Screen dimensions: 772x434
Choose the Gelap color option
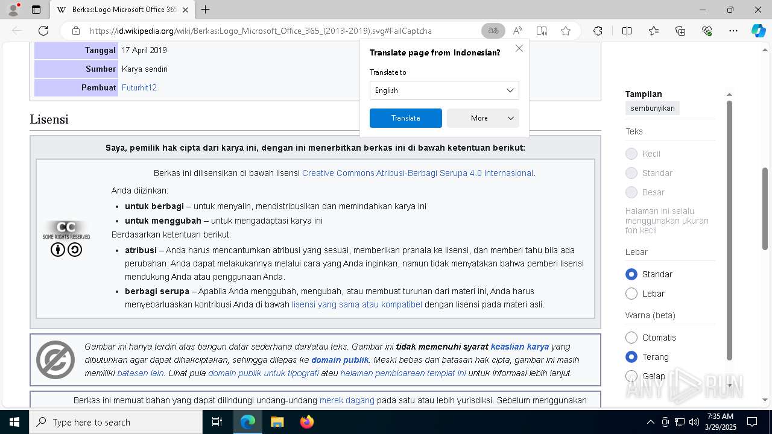pyautogui.click(x=631, y=376)
